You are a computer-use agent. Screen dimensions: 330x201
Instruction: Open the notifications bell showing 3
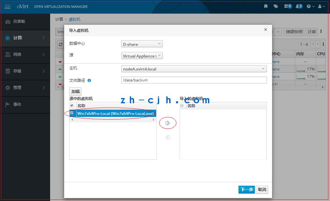click(299, 6)
